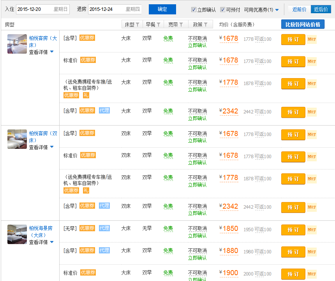Click 预付 tag beside first 1678 price
The height and width of the screenshot is (281, 335).
pyautogui.click(x=312, y=40)
